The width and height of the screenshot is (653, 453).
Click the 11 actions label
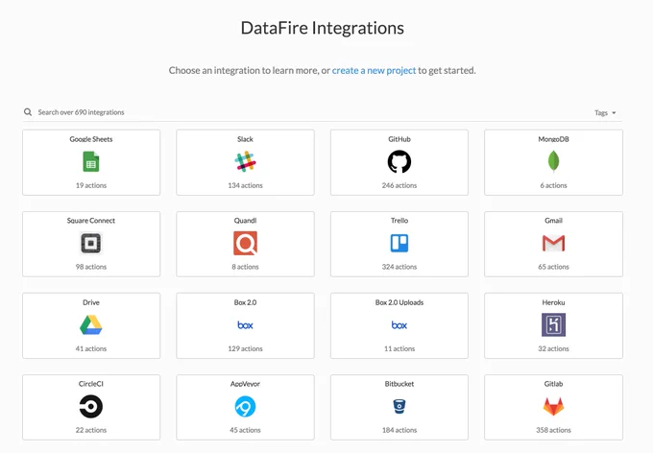(x=399, y=348)
